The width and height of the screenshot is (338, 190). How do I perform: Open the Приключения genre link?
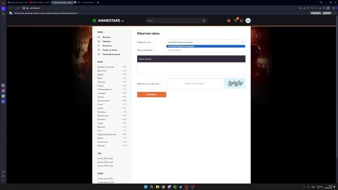[x=104, y=101]
